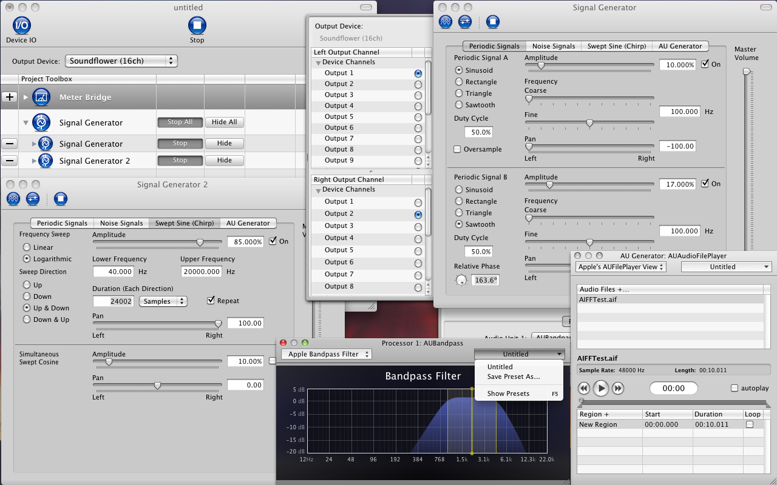Click the plus icon to add a toolbox item
777x485 pixels.
click(8, 96)
